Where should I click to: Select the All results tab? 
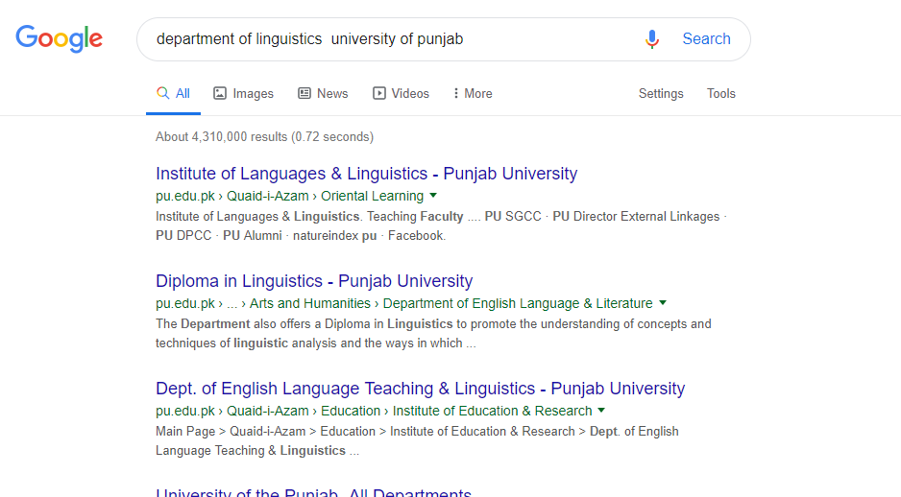[x=173, y=93]
